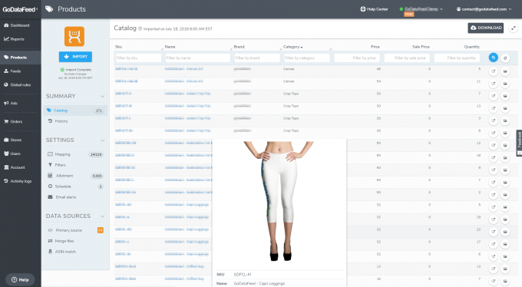Open the Ads section
The image size is (522, 287).
tap(11, 104)
